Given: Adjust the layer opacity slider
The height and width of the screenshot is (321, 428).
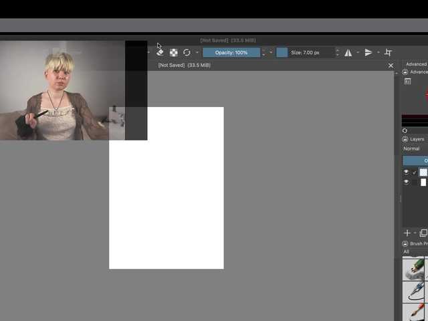Looking at the screenshot, I should point(415,160).
